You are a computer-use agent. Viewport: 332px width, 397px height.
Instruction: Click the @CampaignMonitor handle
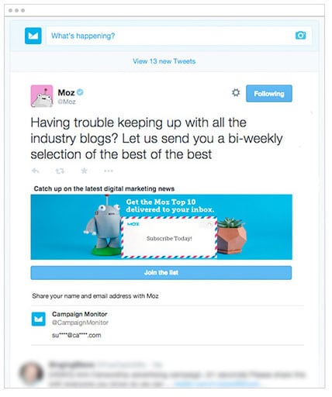point(80,323)
